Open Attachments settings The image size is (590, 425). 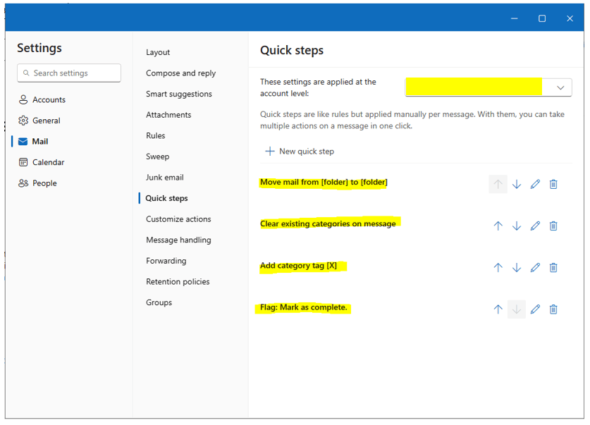[x=168, y=115]
